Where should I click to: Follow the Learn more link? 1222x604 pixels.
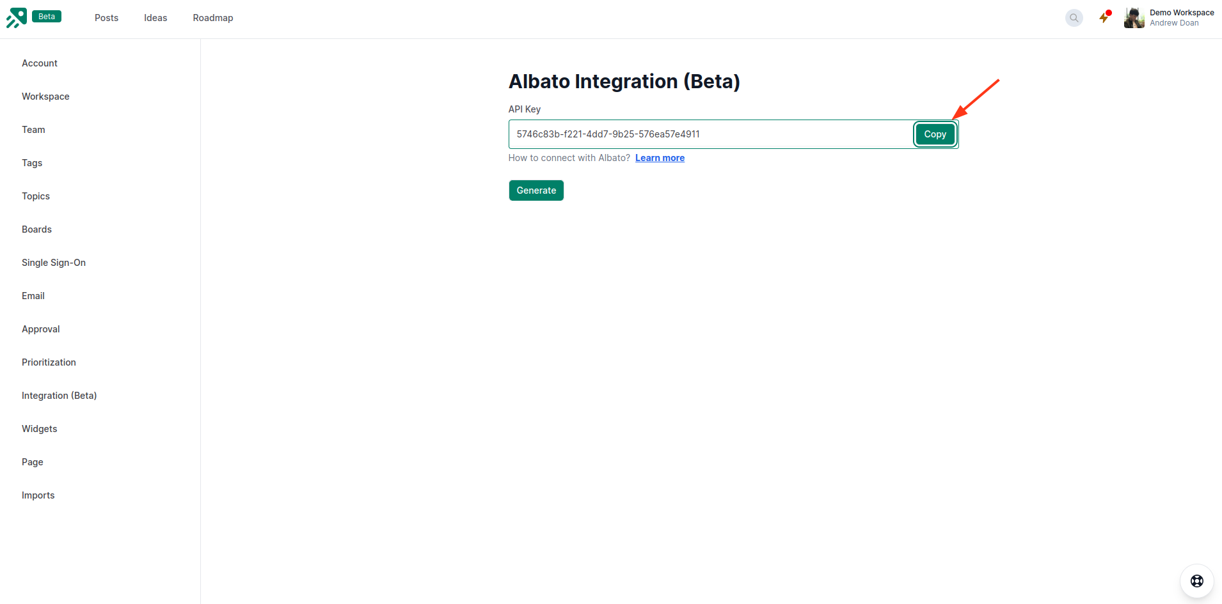[x=660, y=158]
